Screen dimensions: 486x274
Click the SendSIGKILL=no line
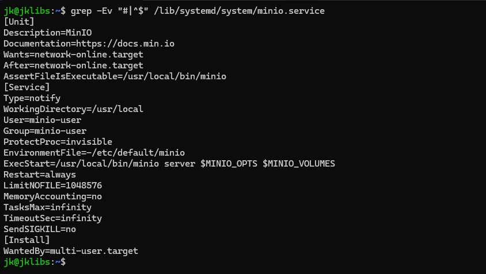40,229
